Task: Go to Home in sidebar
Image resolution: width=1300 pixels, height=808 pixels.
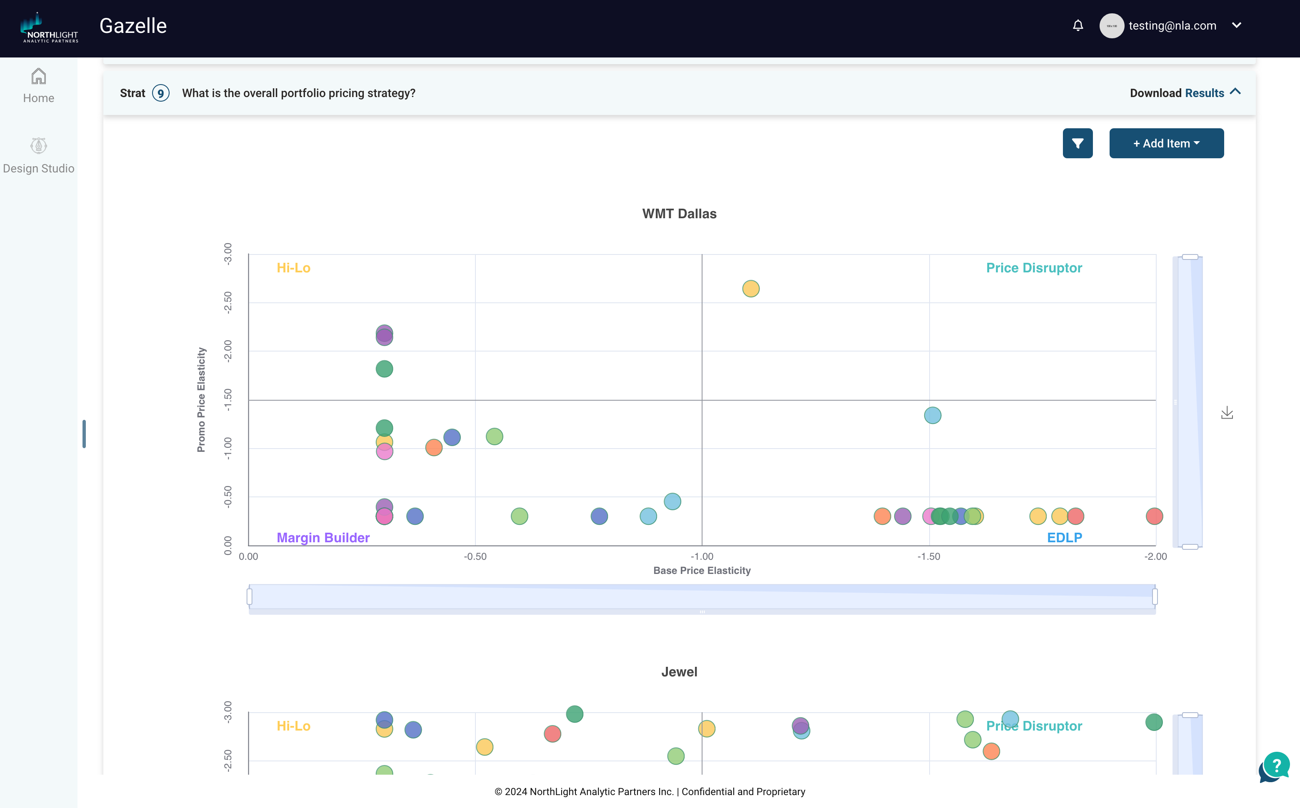Action: pos(38,85)
